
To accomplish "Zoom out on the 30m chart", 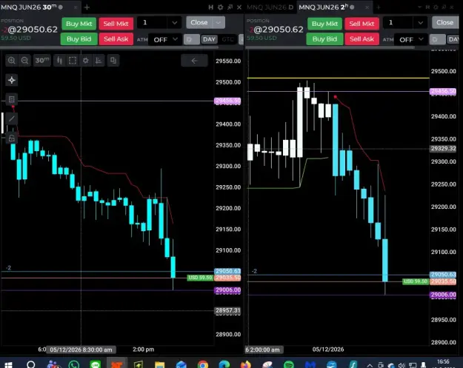I will tap(24, 61).
